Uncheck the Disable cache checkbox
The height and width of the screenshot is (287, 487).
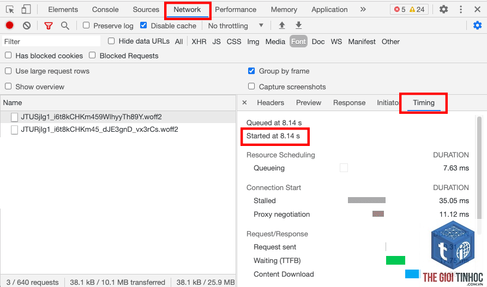[143, 26]
